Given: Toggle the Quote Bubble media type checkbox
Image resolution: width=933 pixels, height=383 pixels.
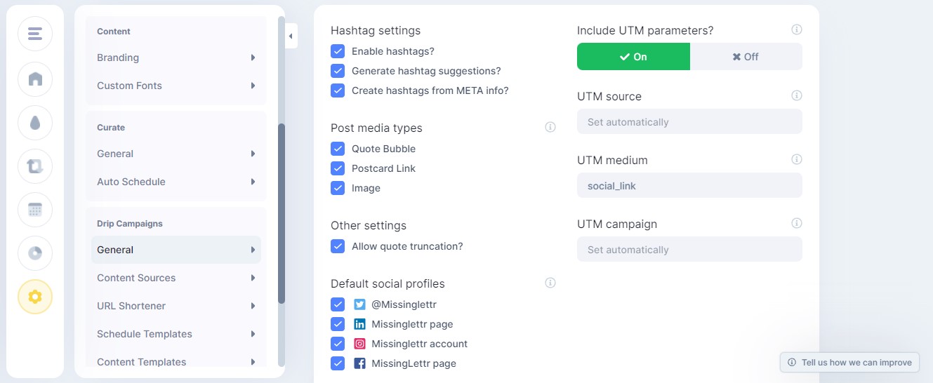Looking at the screenshot, I should click(x=338, y=149).
